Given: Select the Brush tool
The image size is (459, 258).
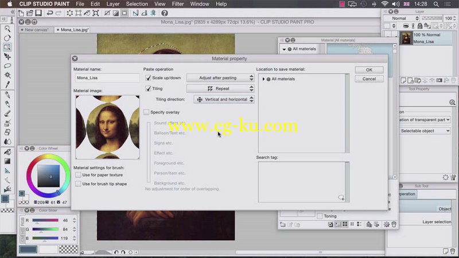Looking at the screenshot, I should (x=7, y=114).
